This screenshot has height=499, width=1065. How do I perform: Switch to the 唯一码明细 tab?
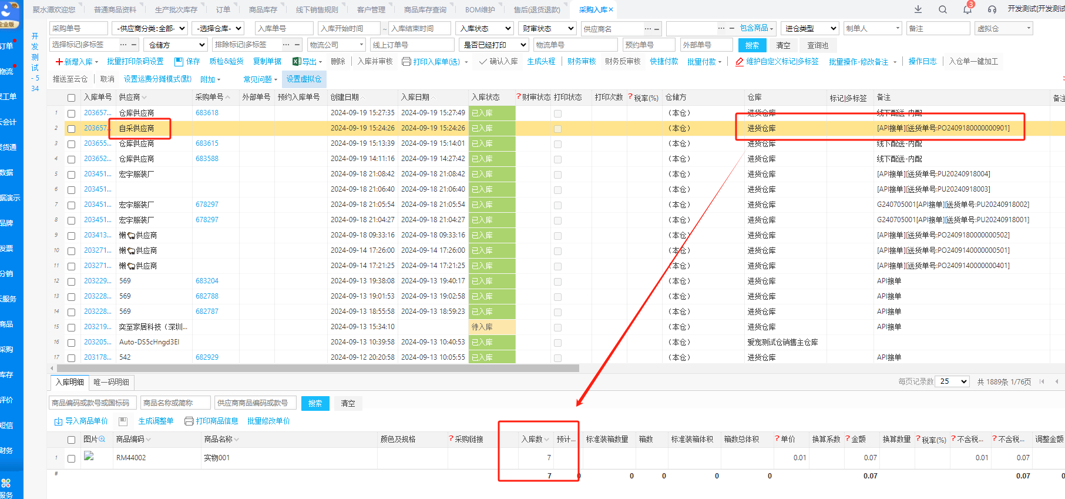(111, 382)
